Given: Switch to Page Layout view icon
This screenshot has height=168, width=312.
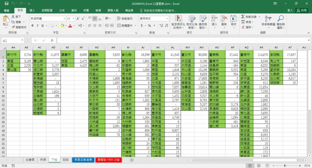Looking at the screenshot, I should [259, 166].
